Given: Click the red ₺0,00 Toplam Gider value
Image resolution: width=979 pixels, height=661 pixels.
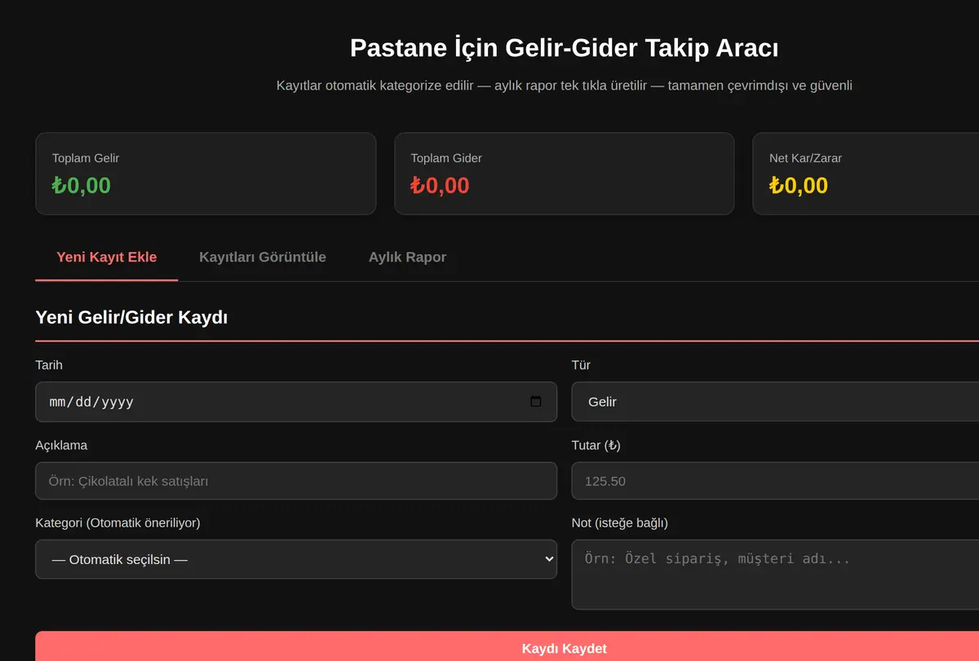Looking at the screenshot, I should tap(441, 186).
